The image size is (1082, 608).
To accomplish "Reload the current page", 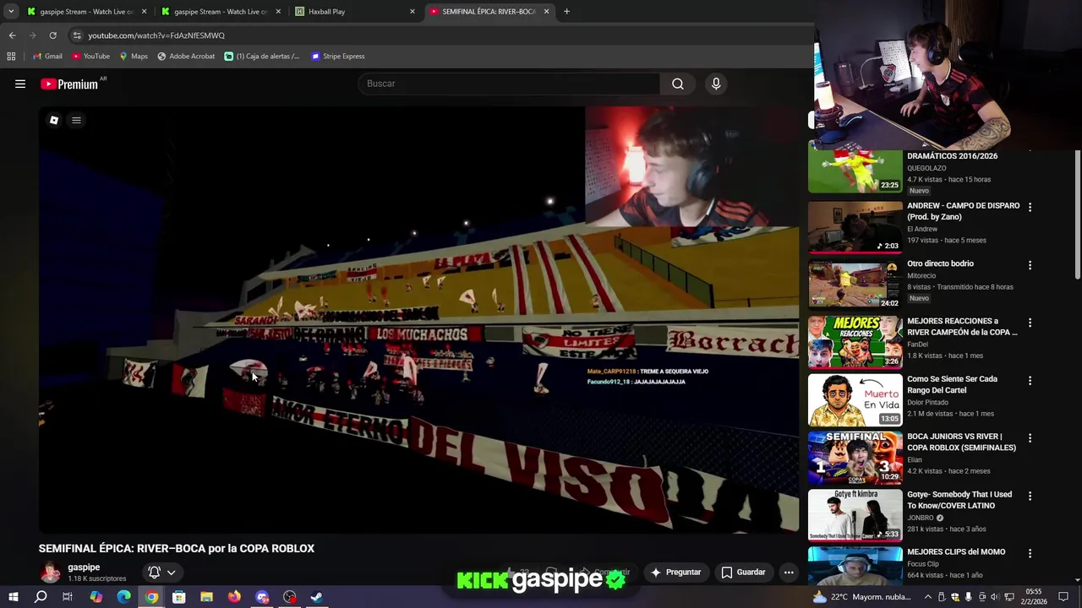I will point(52,35).
